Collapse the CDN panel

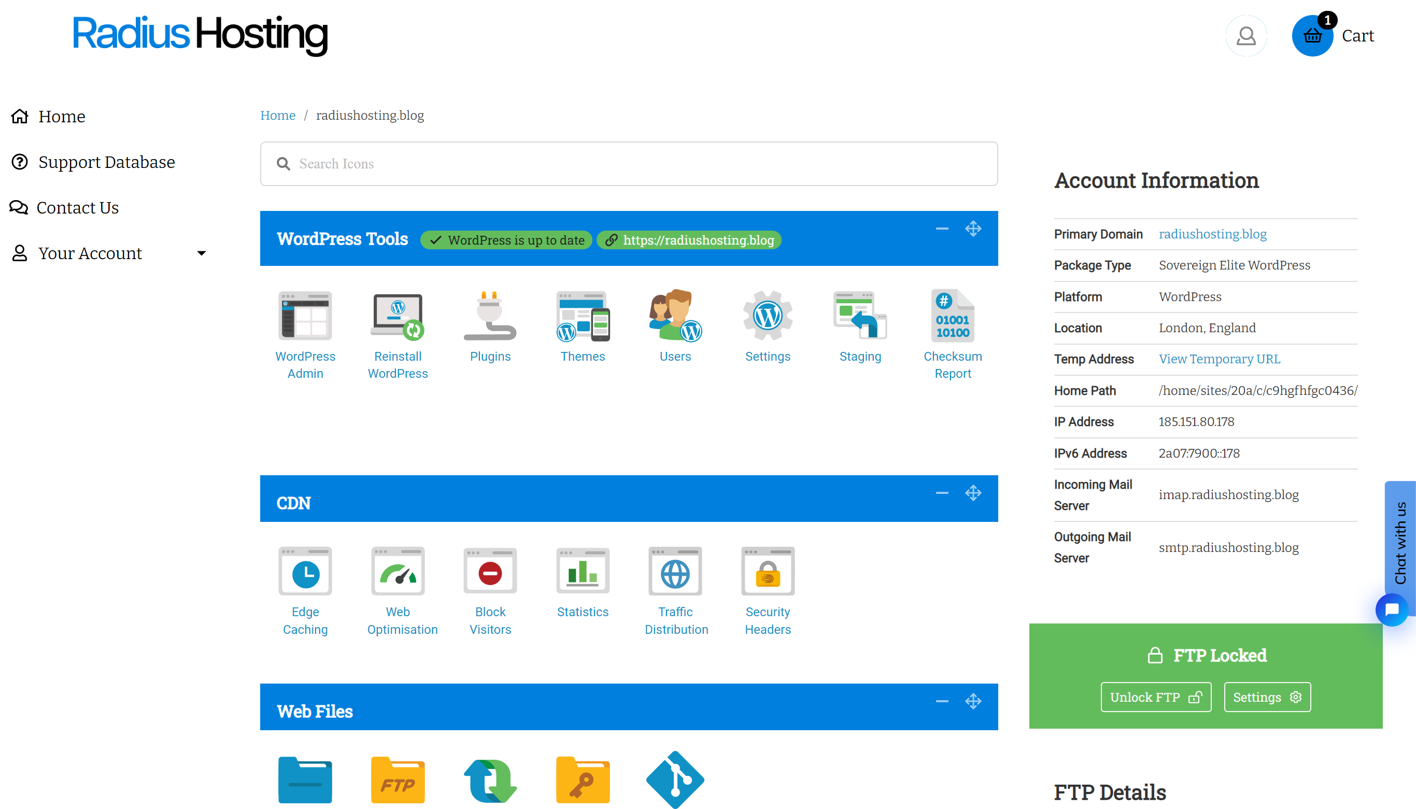click(942, 493)
